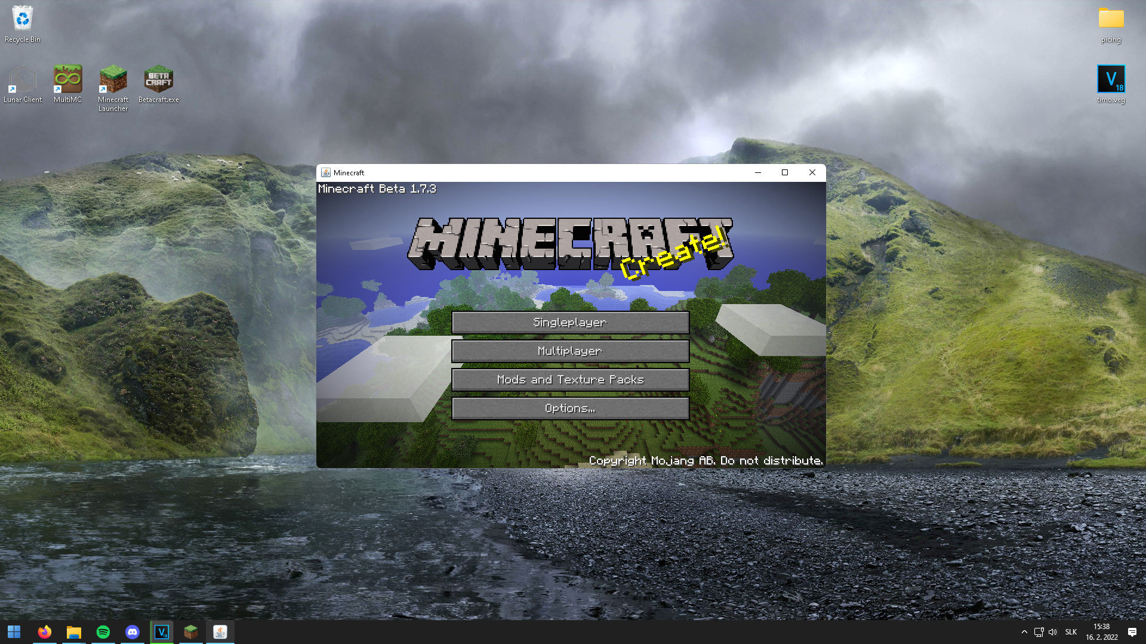The image size is (1146, 644).
Task: Select the picing folder on desktop
Action: 1110,25
